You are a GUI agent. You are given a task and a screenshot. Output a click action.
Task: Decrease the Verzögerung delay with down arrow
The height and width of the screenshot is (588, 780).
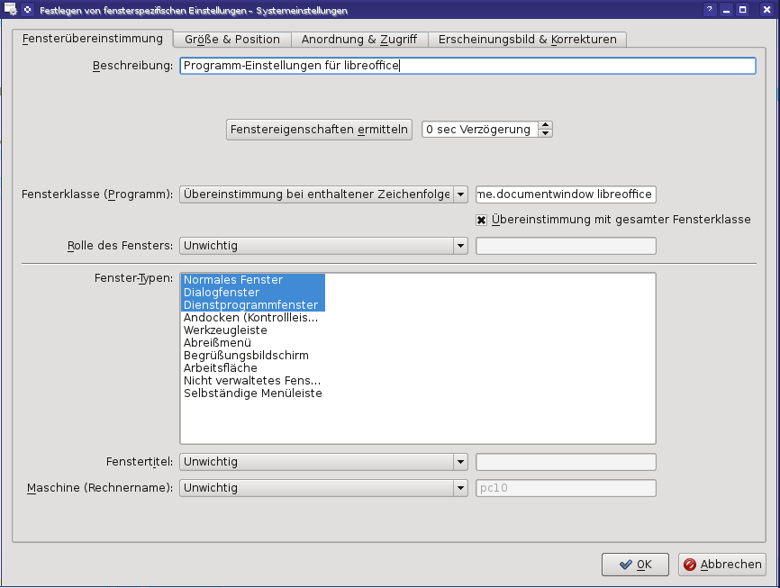[546, 133]
